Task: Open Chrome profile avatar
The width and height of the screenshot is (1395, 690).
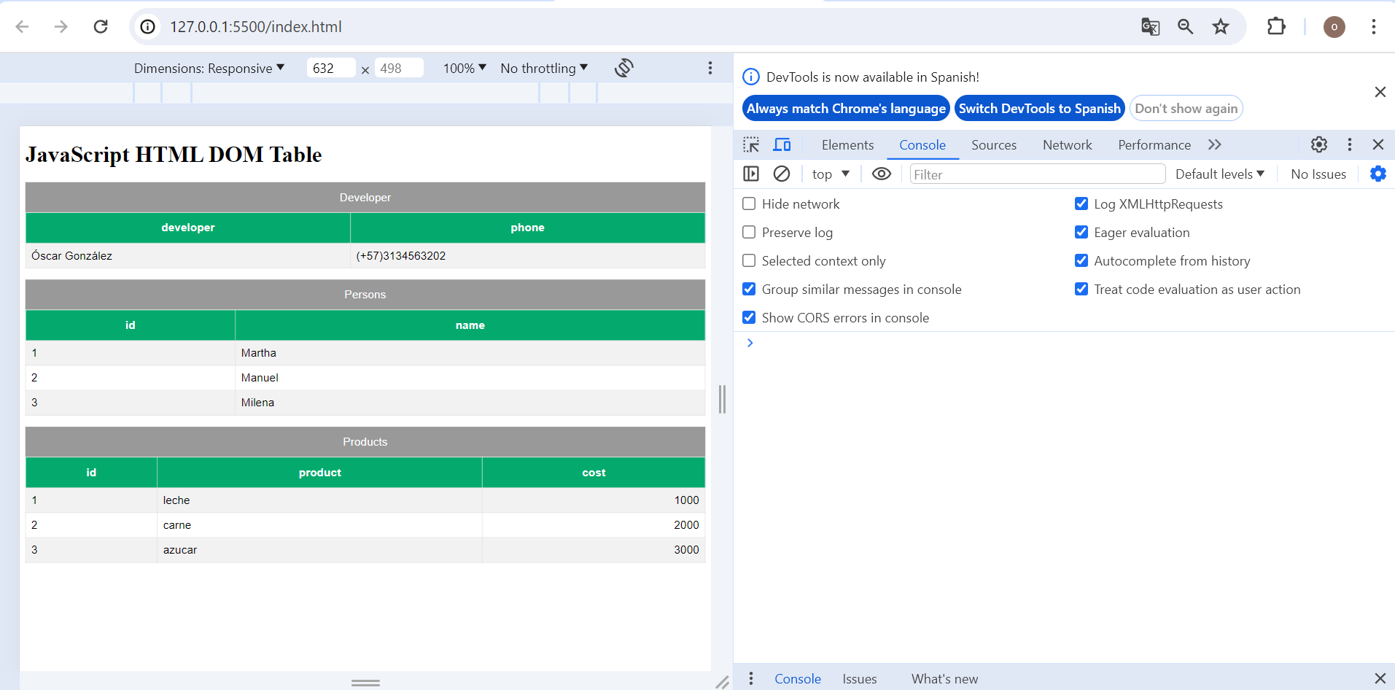Action: click(1334, 27)
